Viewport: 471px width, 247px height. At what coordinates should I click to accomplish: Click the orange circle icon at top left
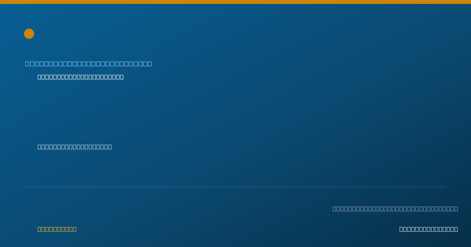[x=29, y=34]
